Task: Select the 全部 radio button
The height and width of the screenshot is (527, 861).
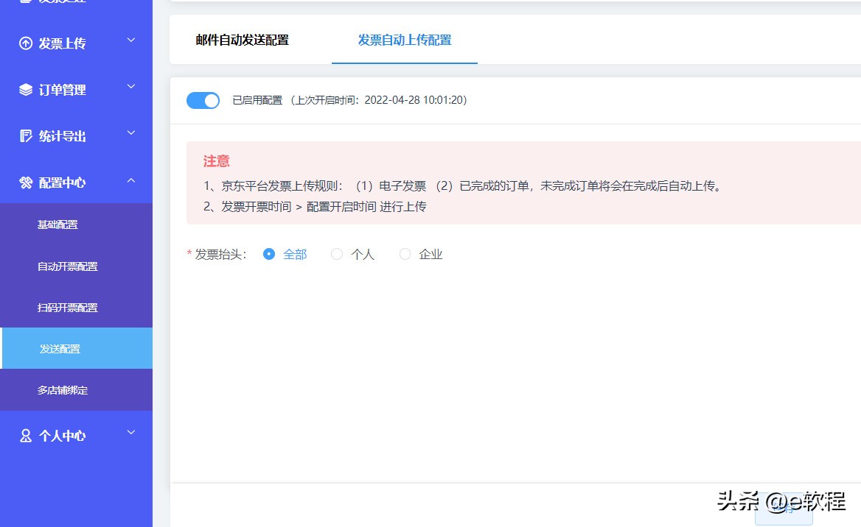Action: pos(270,254)
